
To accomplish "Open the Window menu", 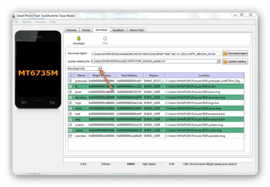I will coord(41,22).
